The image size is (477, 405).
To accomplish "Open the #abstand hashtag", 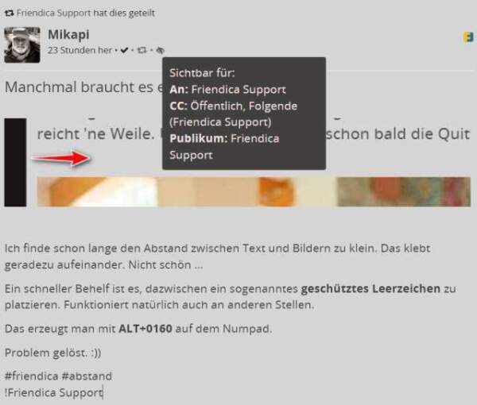I will 87,376.
